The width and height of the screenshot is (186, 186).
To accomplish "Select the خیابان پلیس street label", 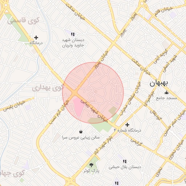I will pos(14,106).
